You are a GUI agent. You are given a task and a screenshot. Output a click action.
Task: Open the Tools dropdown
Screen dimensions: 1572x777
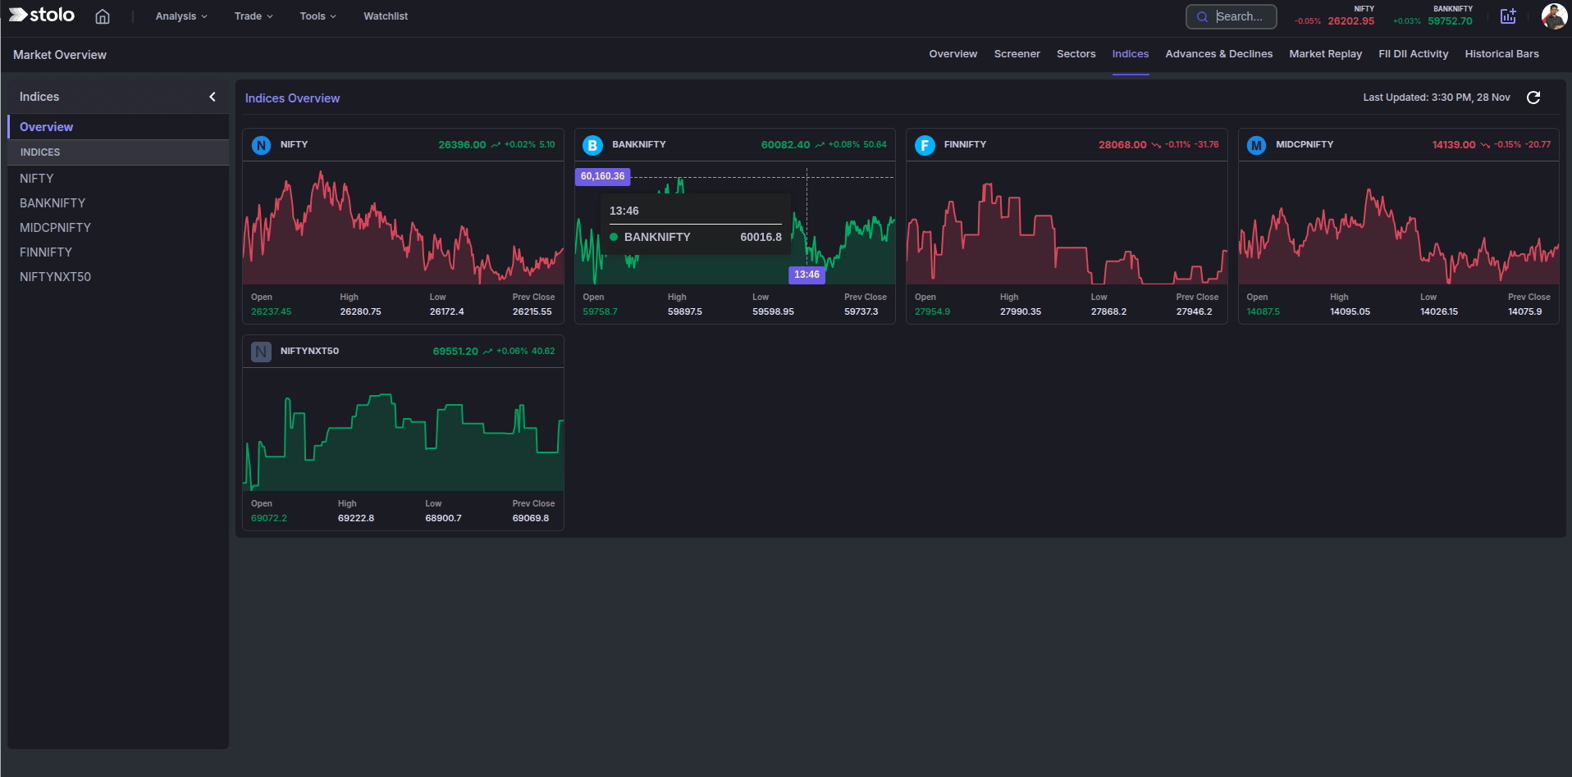[x=317, y=16]
